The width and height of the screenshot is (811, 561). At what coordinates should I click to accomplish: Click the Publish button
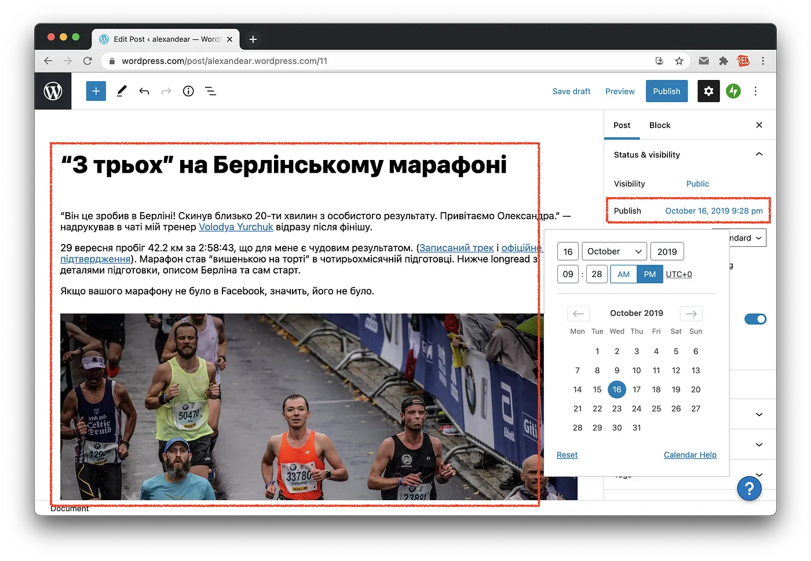point(666,91)
